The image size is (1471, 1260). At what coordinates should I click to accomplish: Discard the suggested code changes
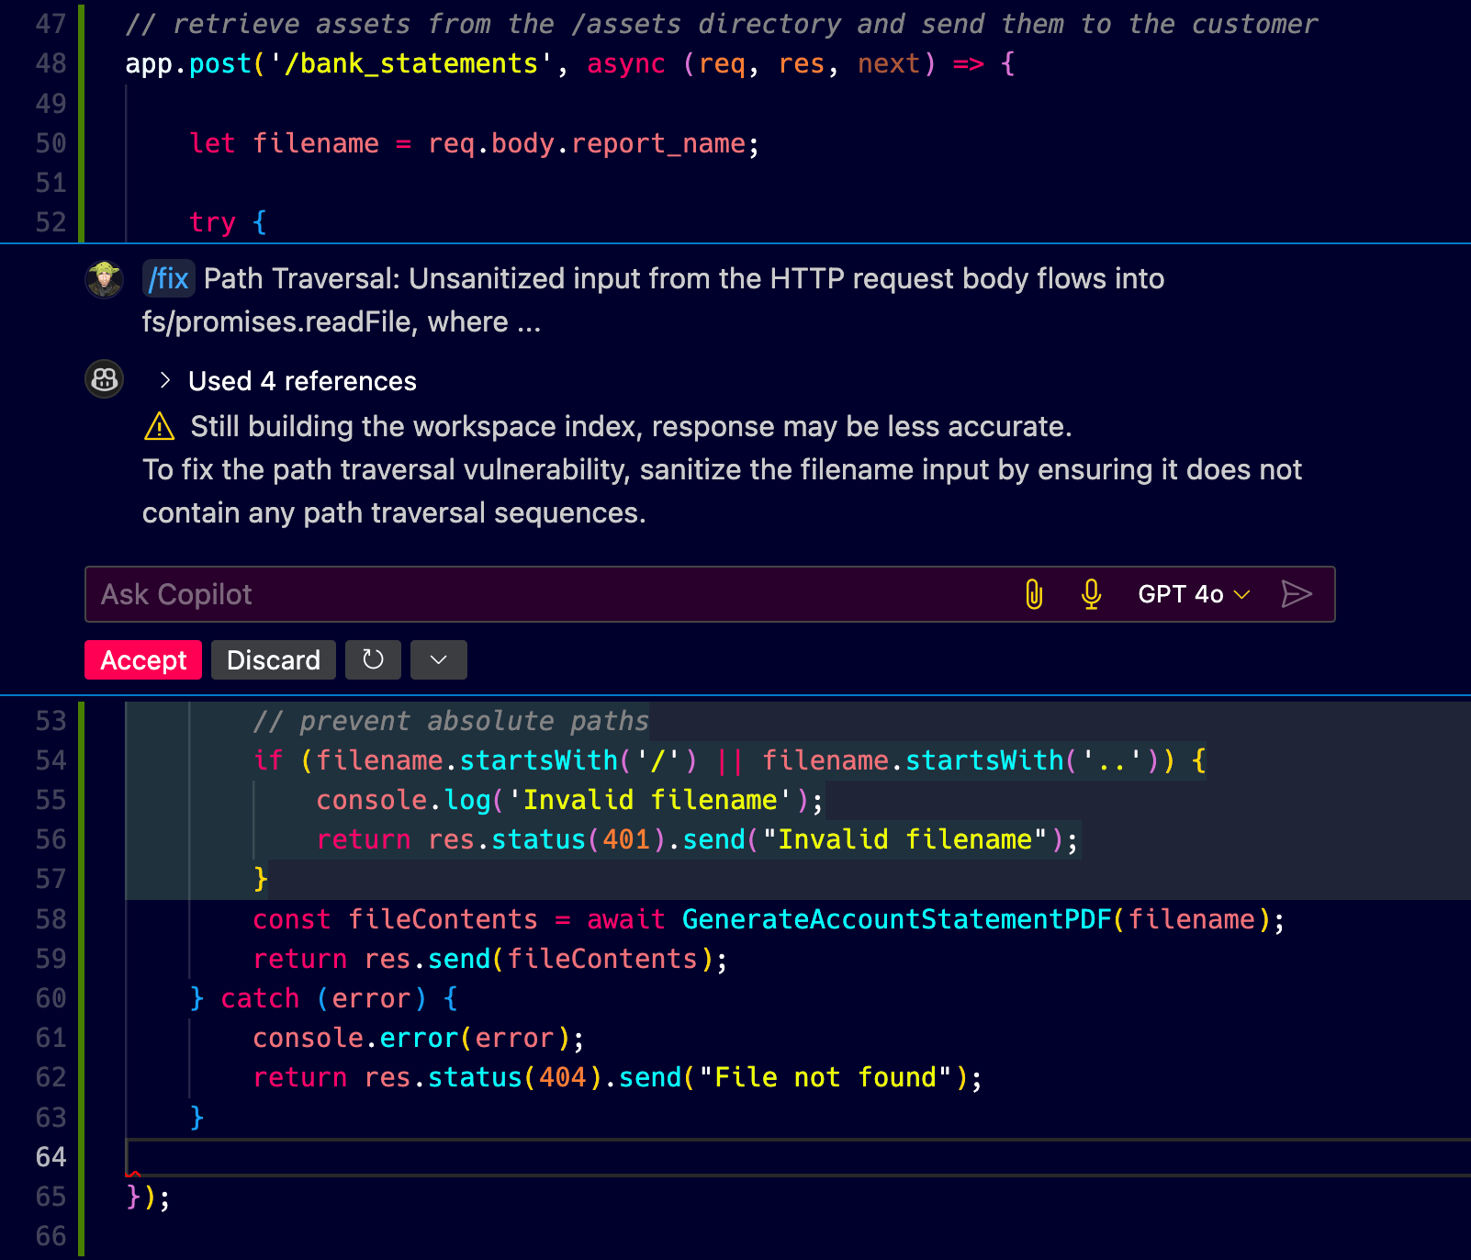[x=273, y=659]
